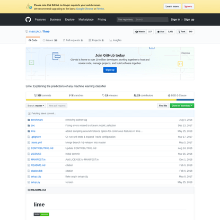Screen dimensions: 220x220
Task: Open Features in the top navigation
Action: pyautogui.click(x=40, y=20)
